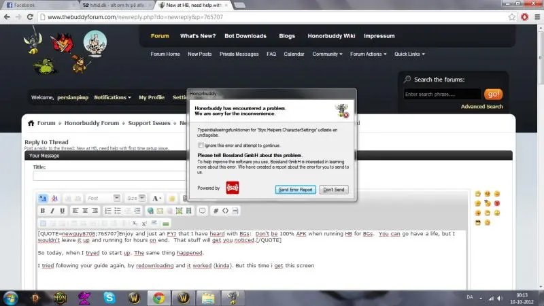544x306 pixels.
Task: Insert an image using the picture icon
Action: point(179,211)
